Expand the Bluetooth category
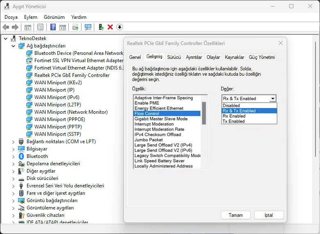The height and width of the screenshot is (234, 320). 14,156
